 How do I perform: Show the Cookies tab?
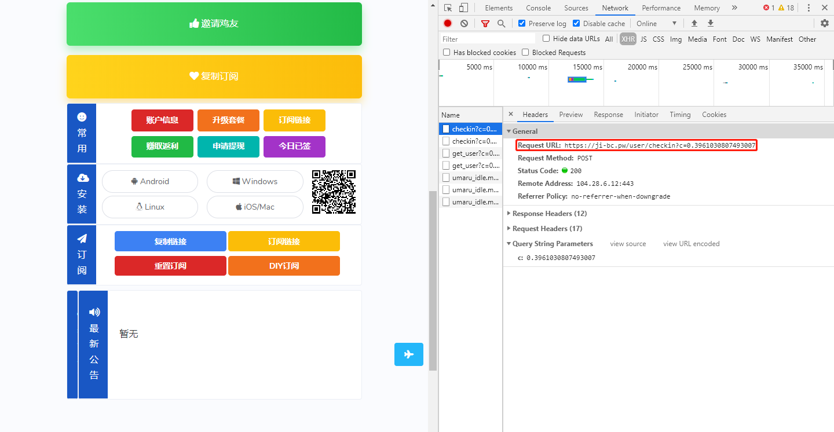coord(714,115)
